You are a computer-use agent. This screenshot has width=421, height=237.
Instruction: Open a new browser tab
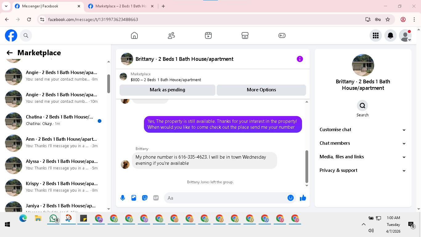pyautogui.click(x=163, y=6)
